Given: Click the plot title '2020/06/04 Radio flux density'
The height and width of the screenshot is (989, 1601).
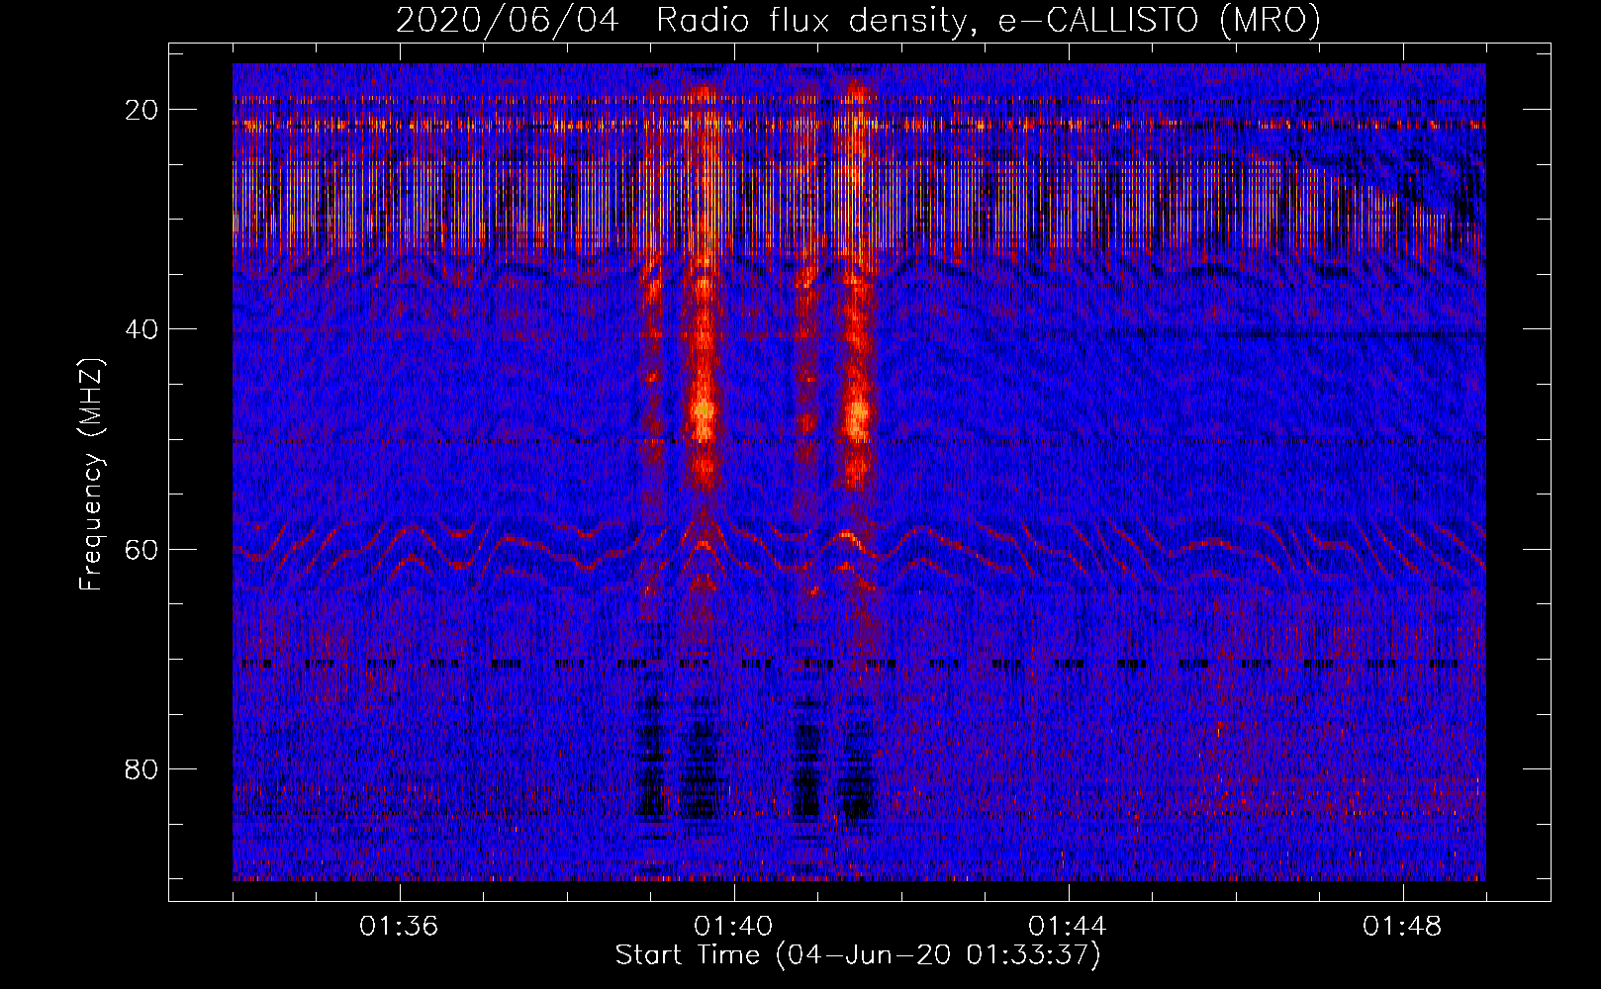Looking at the screenshot, I should [x=858, y=21].
